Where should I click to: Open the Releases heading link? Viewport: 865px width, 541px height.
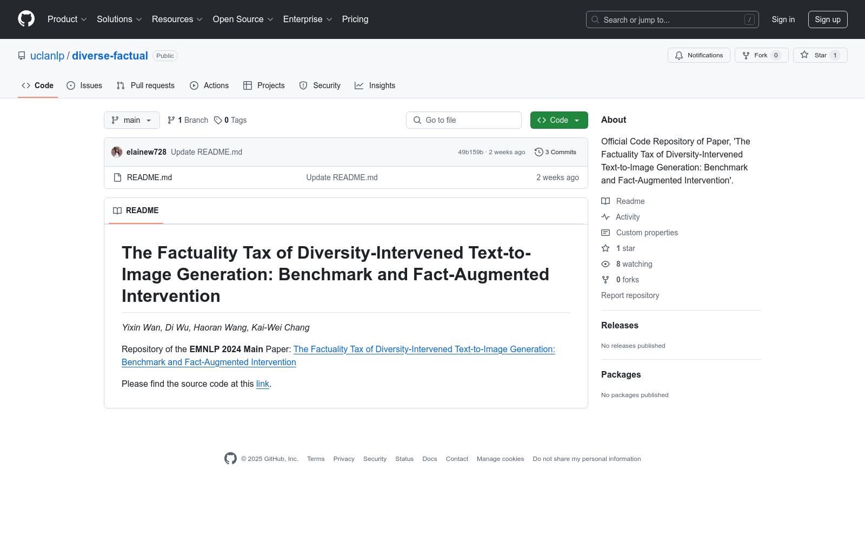pyautogui.click(x=620, y=325)
